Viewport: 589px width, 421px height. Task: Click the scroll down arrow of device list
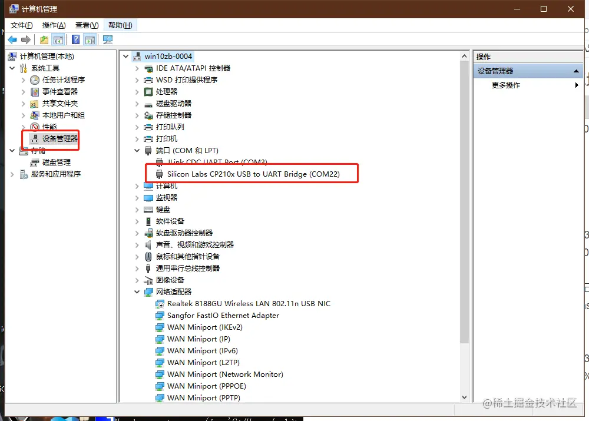pyautogui.click(x=464, y=397)
